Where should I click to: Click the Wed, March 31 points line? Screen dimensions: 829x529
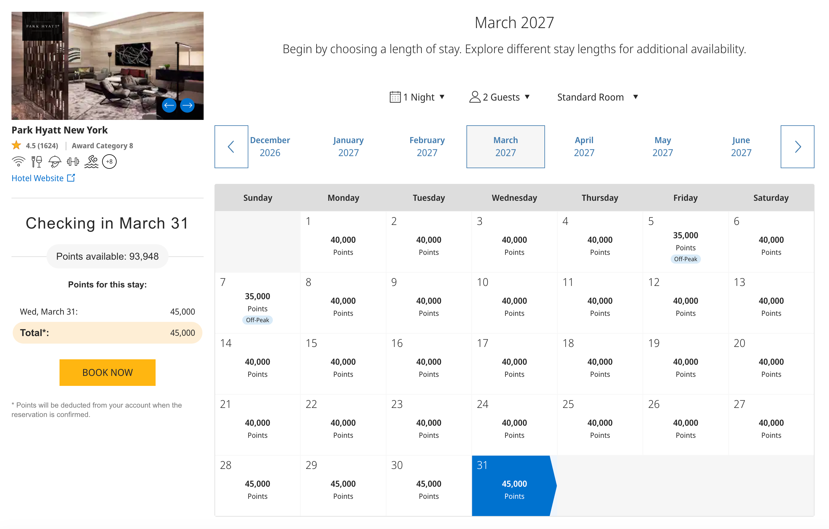pos(108,312)
